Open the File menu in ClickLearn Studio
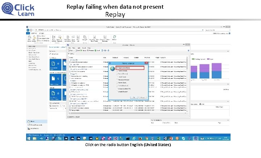Screen dimensions: 261x158 coord(69,48)
